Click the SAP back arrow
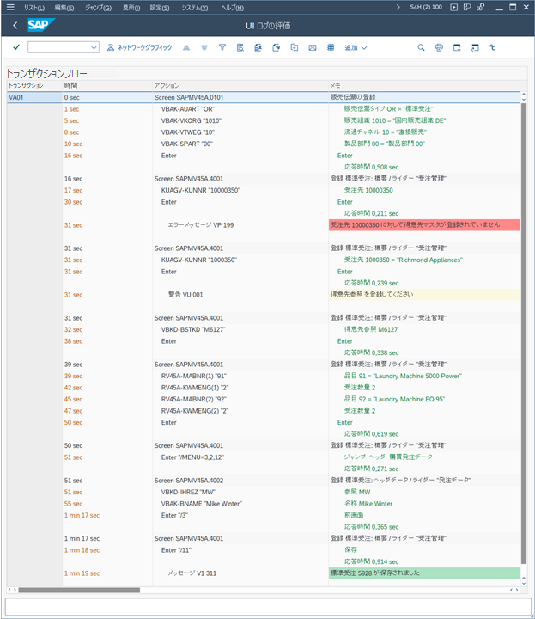 (15, 25)
